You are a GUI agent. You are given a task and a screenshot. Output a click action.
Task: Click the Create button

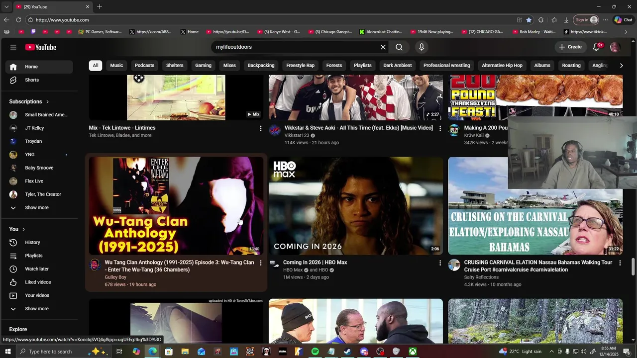coord(570,47)
